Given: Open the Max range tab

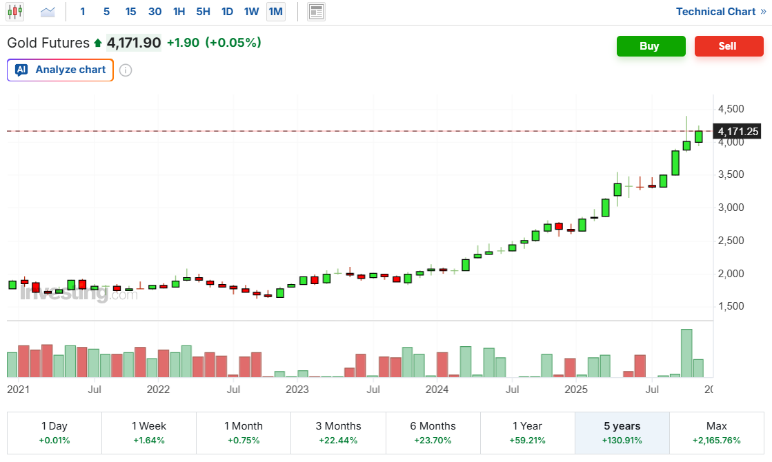Looking at the screenshot, I should tap(716, 433).
